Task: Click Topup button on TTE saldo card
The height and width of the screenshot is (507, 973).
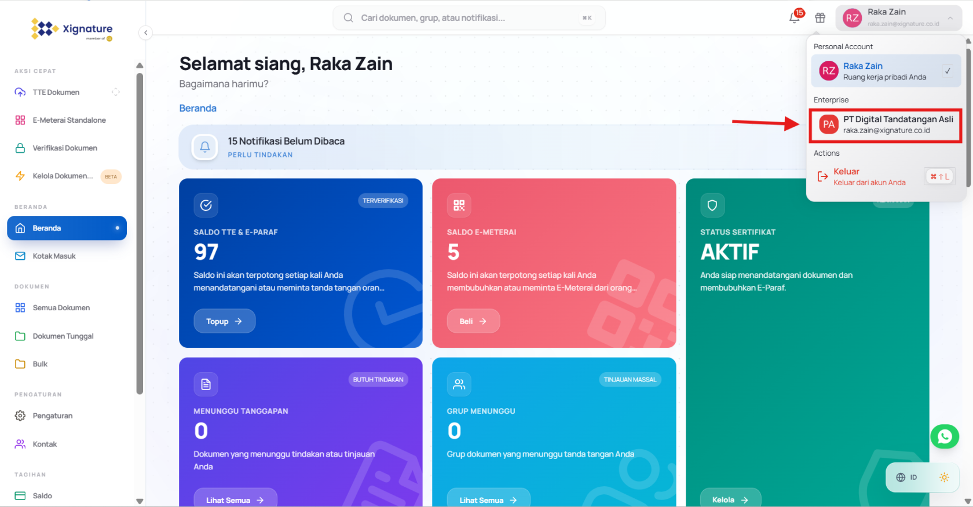Action: 224,321
